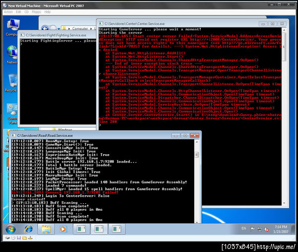The height and width of the screenshot is (252, 298).
Task: Click the muted volume tray icon
Action: coord(267,229)
